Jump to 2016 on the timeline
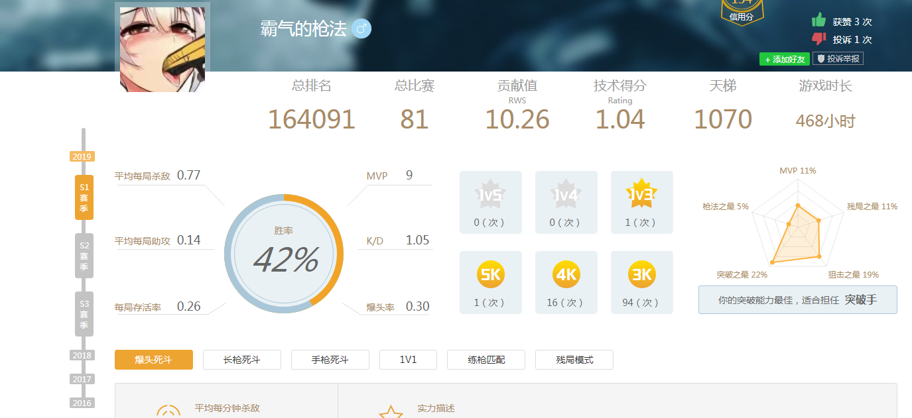Viewport: 912px width, 418px height. tap(82, 403)
